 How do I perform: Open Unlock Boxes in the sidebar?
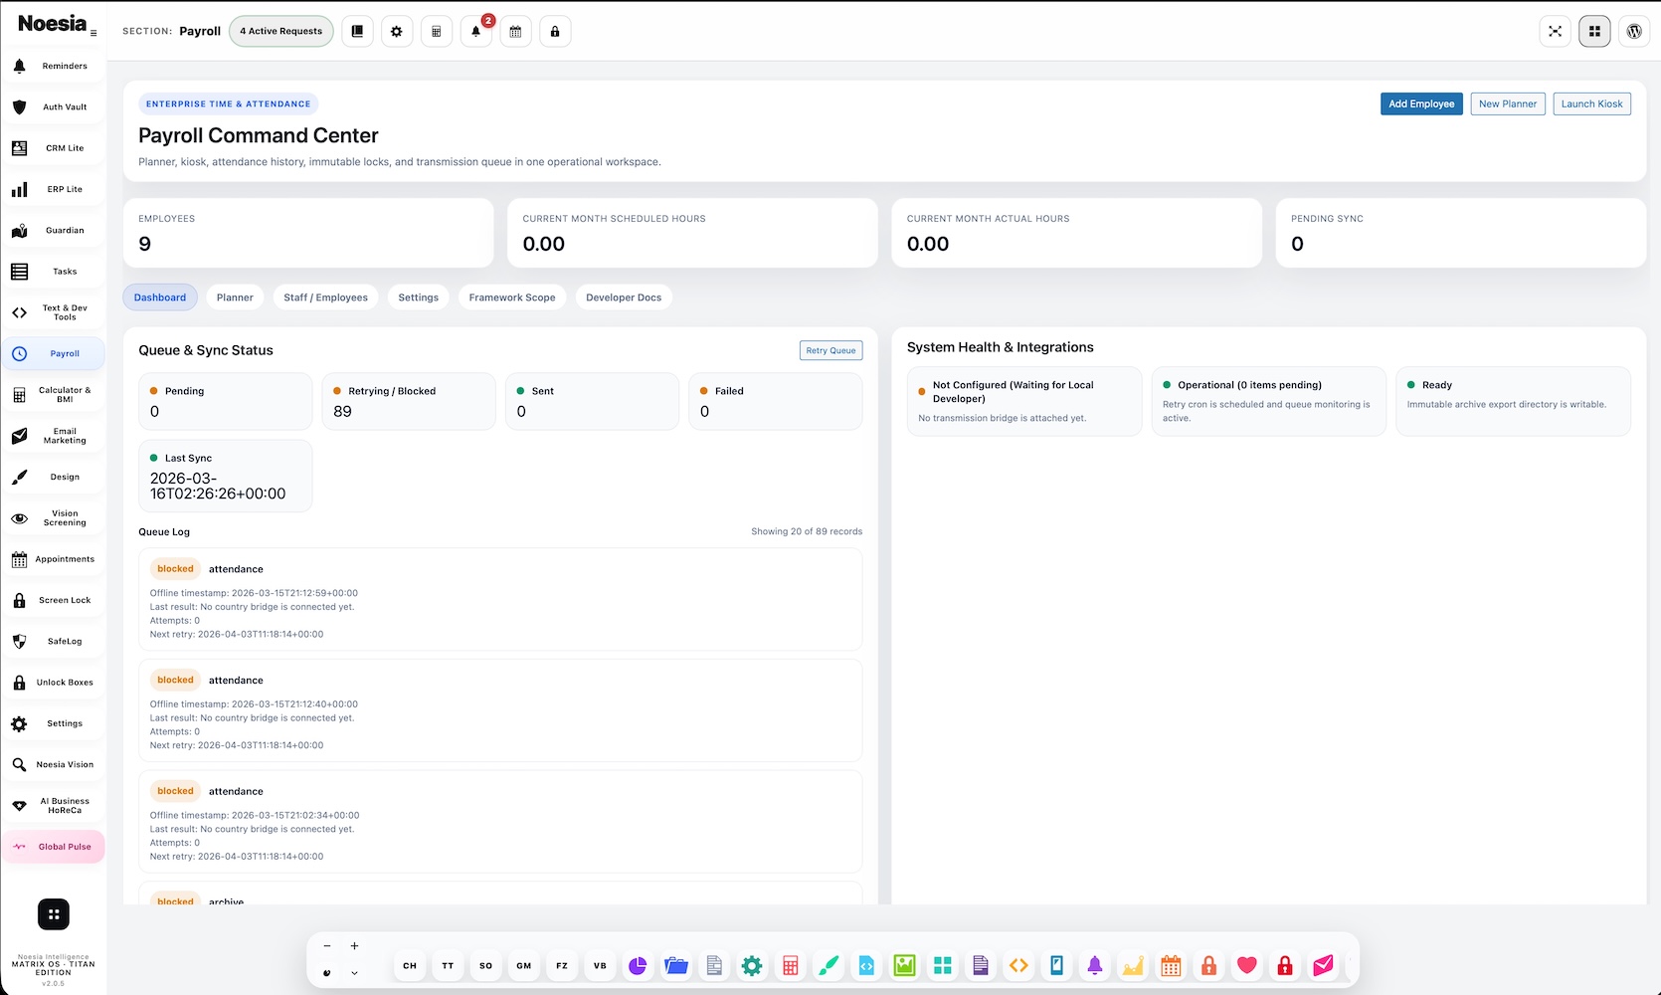click(x=54, y=683)
